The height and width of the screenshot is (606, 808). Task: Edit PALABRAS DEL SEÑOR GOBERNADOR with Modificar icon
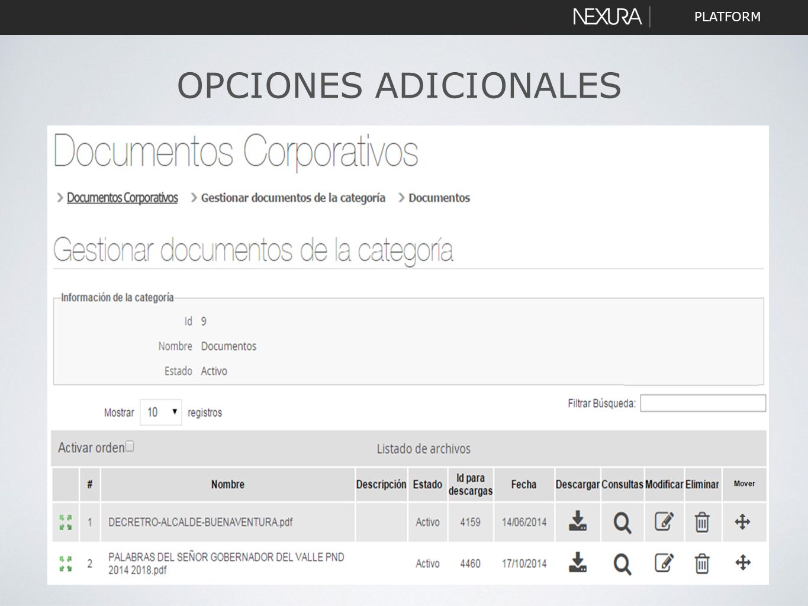(664, 562)
